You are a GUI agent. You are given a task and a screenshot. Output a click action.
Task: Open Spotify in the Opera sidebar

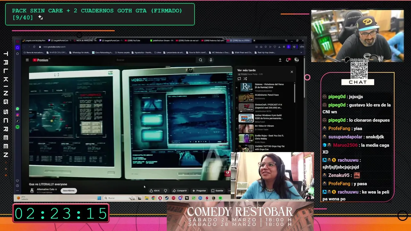17,127
